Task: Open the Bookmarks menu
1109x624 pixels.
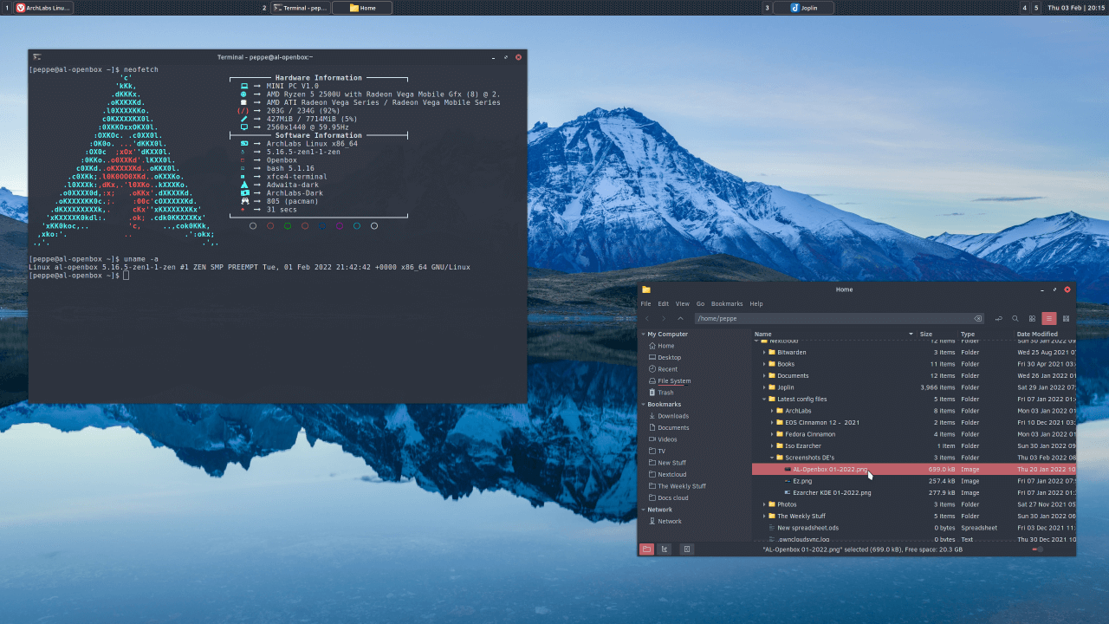Action: (727, 304)
